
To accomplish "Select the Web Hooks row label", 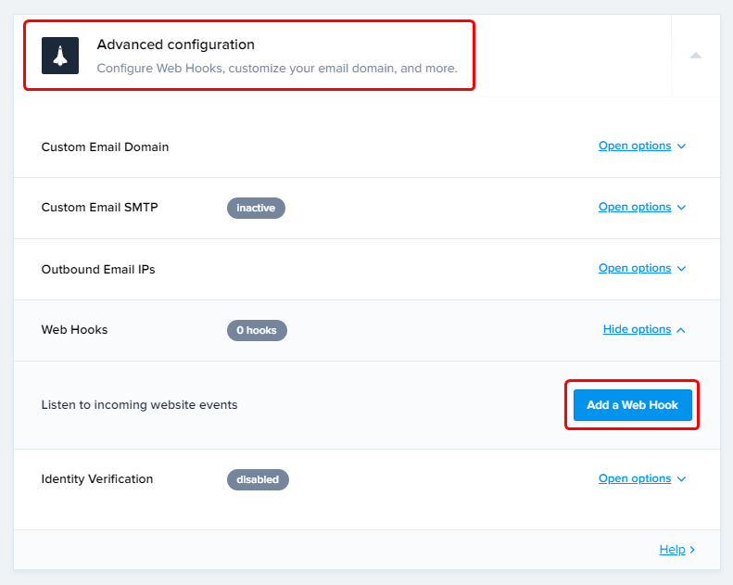I will [x=74, y=330].
